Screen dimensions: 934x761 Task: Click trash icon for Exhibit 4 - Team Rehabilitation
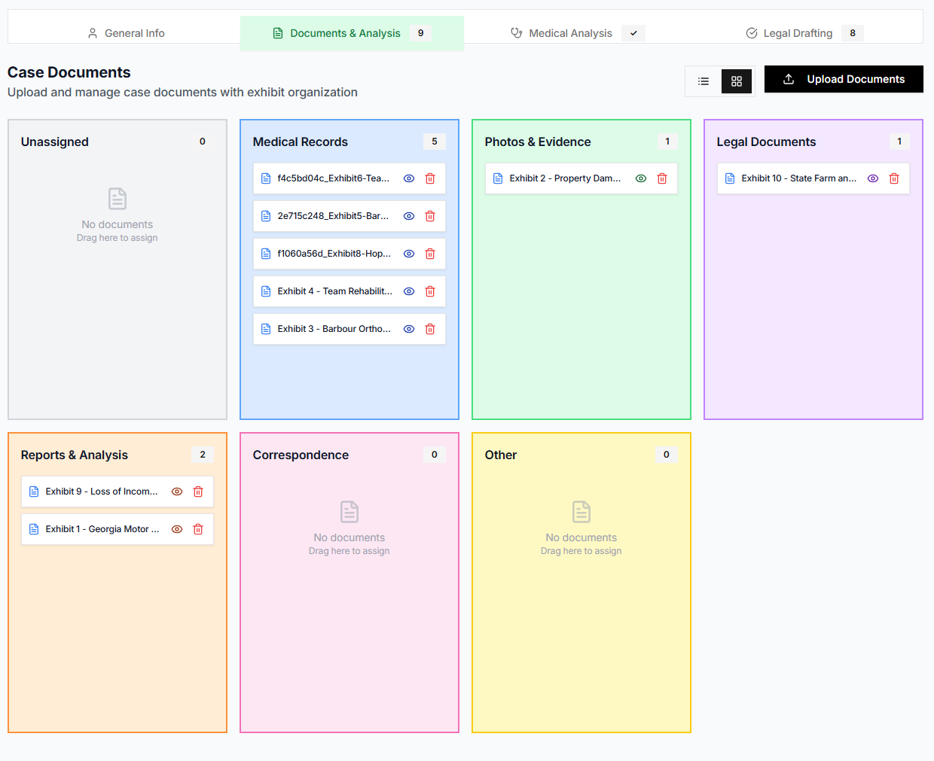(430, 291)
